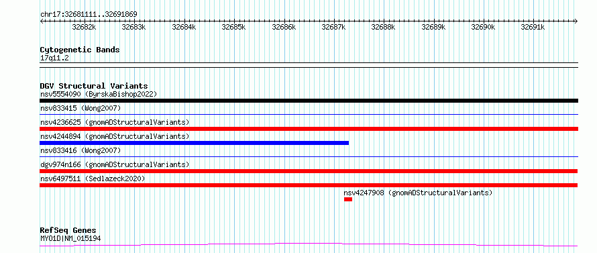Open variant label nsv4236625 (gnomADStructuralVariants)
597x253 pixels.
[x=115, y=122]
